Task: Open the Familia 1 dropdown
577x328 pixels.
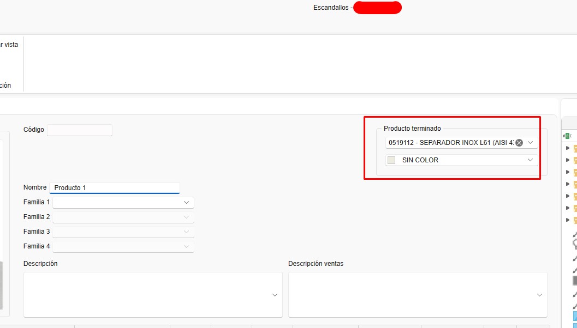Action: [186, 203]
